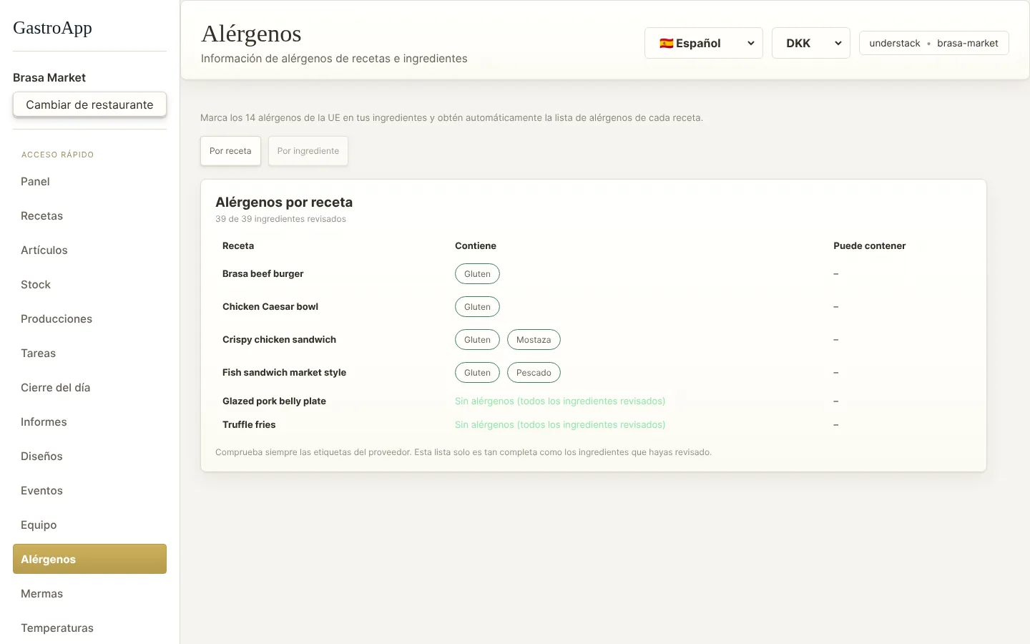Select the Fish sandwich market style recipe
This screenshot has width=1030, height=644.
[x=284, y=373]
